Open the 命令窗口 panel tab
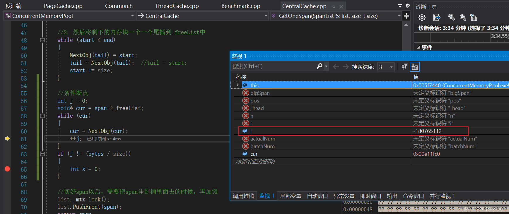 (414, 196)
